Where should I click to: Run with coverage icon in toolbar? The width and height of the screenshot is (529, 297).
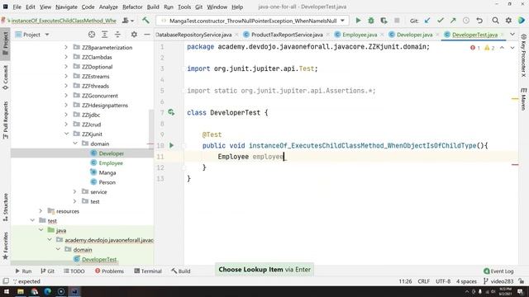384,21
